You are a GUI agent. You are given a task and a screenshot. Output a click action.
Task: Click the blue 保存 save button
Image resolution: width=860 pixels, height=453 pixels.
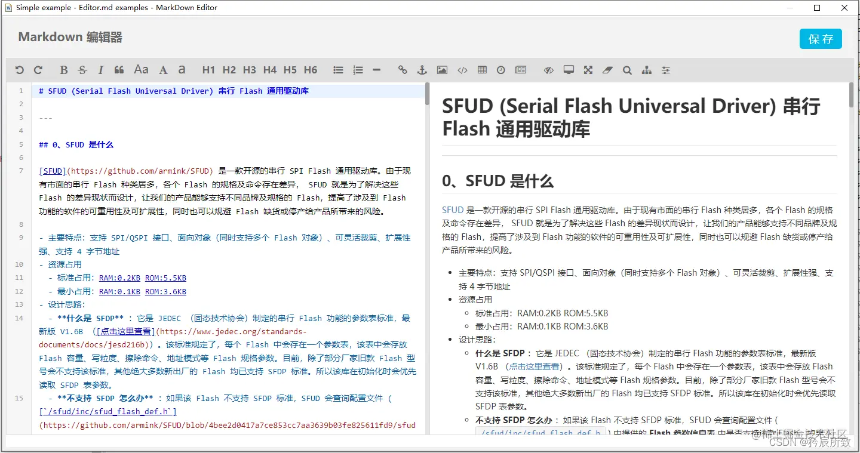[821, 39]
